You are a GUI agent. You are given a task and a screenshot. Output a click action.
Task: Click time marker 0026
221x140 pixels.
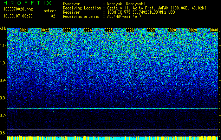(x=130, y=30)
